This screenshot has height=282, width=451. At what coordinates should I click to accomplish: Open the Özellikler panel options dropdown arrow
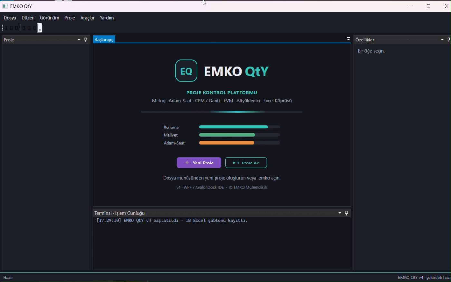point(442,40)
